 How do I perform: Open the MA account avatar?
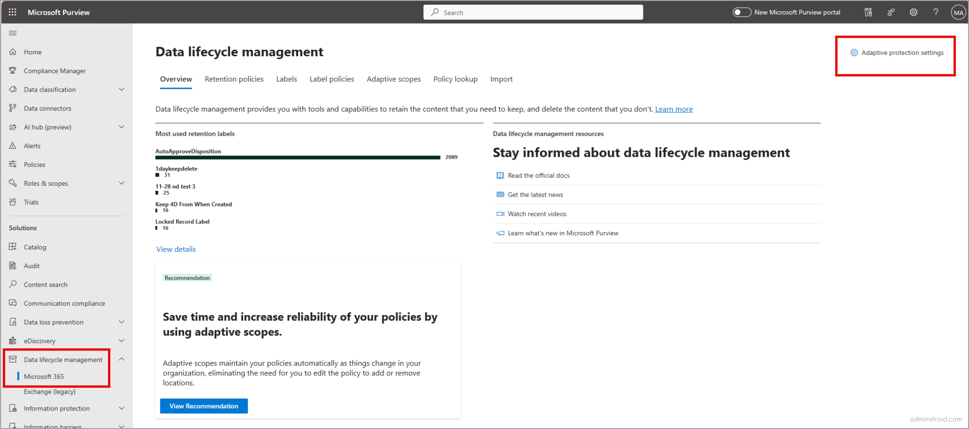[x=958, y=12]
